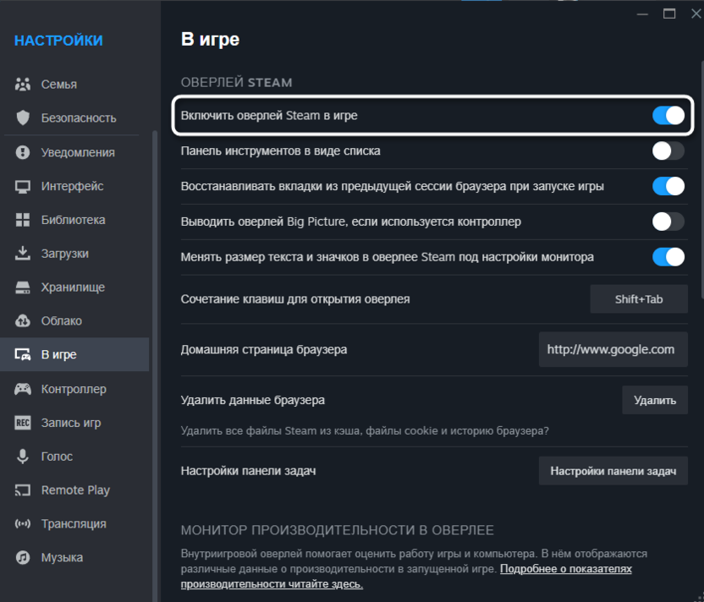Click the browser home page URL field
704x602 pixels.
click(x=610, y=349)
